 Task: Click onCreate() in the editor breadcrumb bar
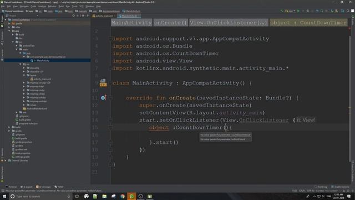coord(170,23)
